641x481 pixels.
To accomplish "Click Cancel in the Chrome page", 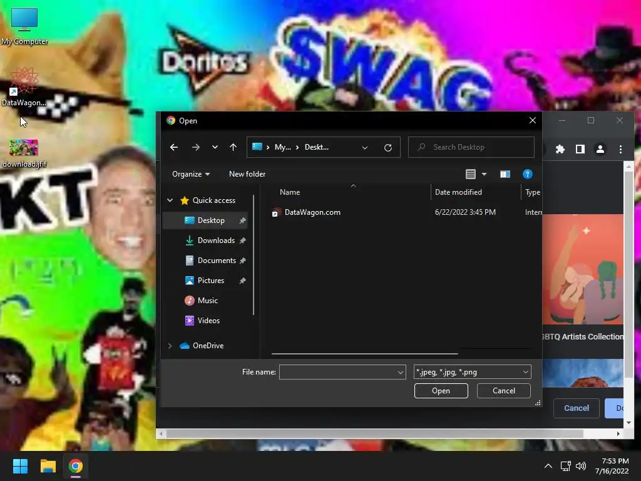I will point(577,408).
